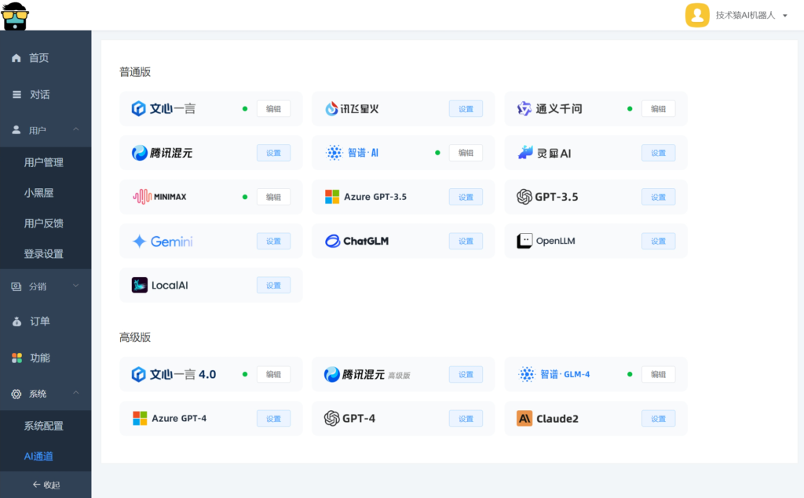
Task: Click the MINIMAX waveform logo
Action: point(142,197)
